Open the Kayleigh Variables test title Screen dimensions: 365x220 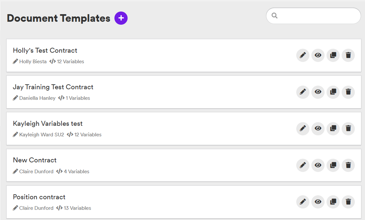coord(48,124)
